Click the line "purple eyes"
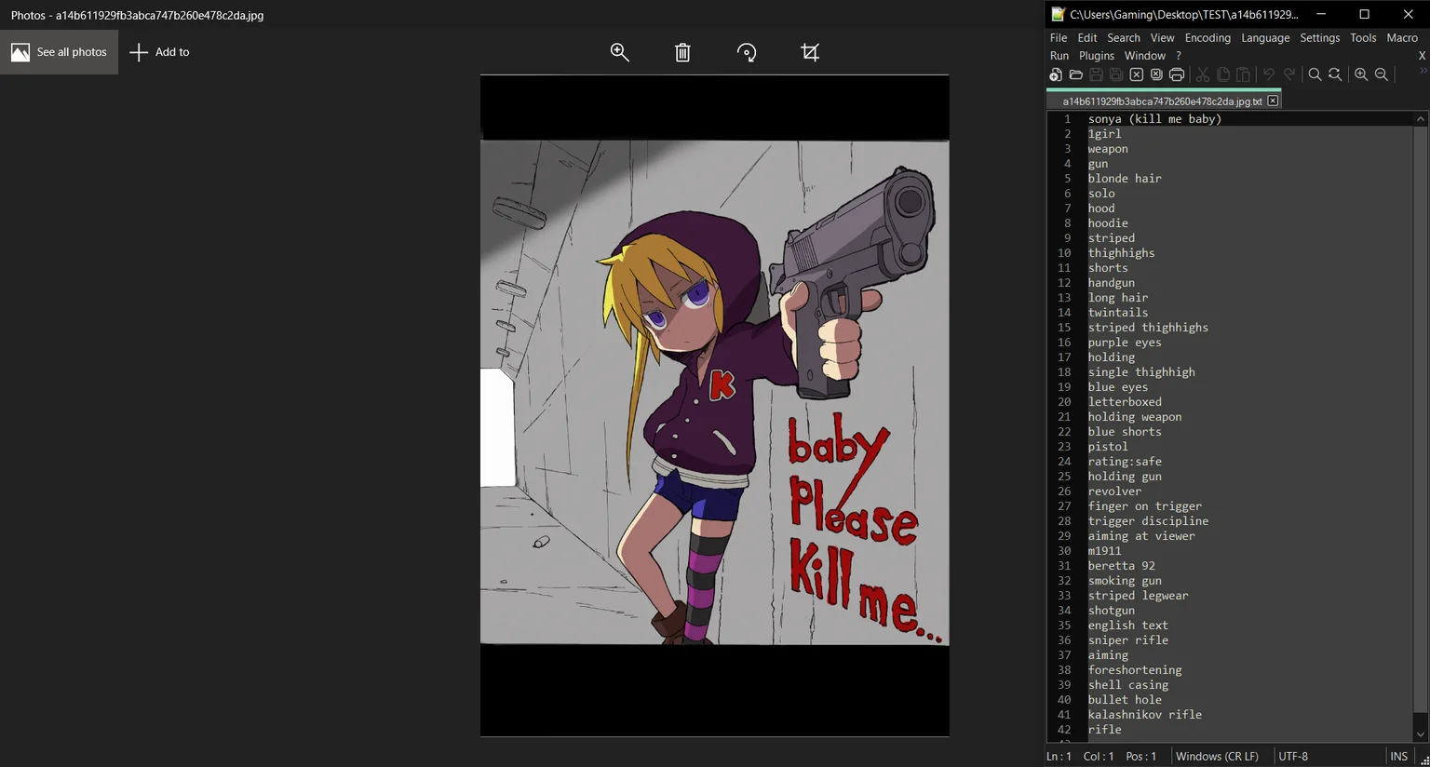Viewport: 1430px width, 767px height. 1125,343
